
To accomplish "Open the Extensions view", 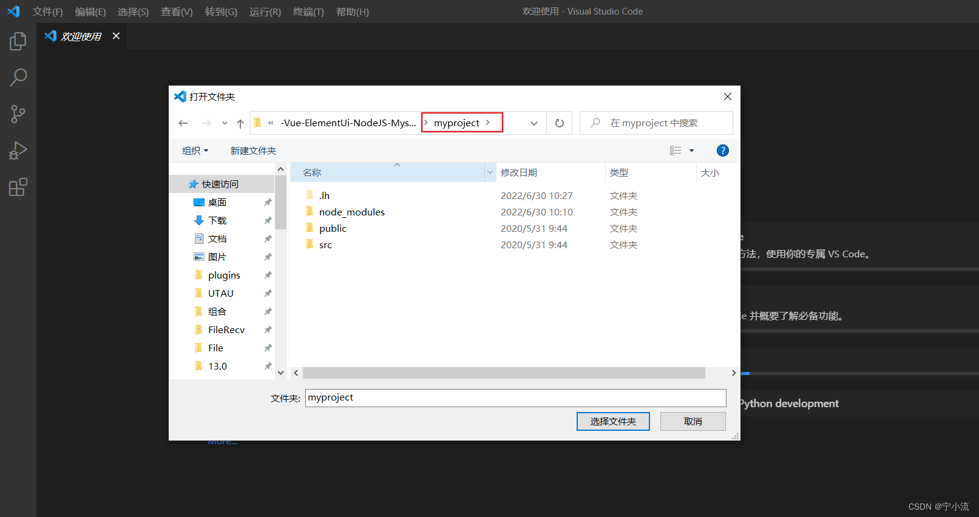I will pos(18,187).
